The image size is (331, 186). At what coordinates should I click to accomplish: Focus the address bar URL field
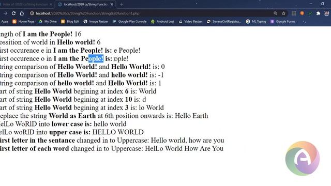tap(87, 13)
